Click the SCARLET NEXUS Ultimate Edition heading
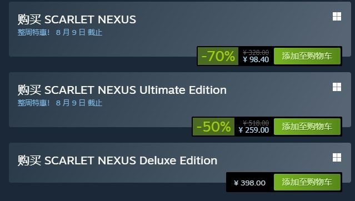Image resolution: width=355 pixels, height=201 pixels. pos(122,90)
